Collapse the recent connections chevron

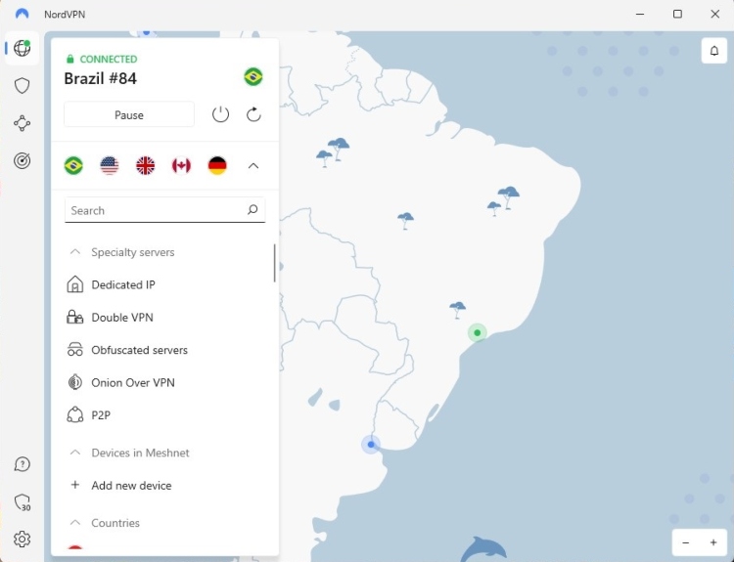[x=253, y=165]
